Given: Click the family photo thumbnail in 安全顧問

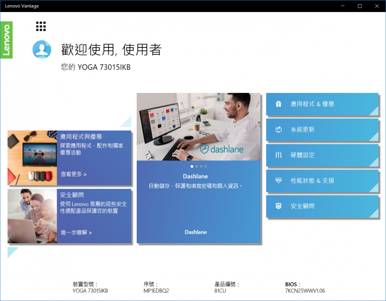Looking at the screenshot, I should coord(32,216).
